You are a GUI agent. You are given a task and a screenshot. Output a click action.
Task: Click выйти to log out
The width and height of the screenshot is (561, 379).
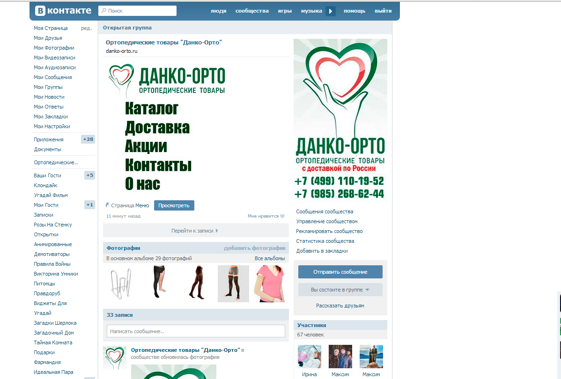[383, 11]
